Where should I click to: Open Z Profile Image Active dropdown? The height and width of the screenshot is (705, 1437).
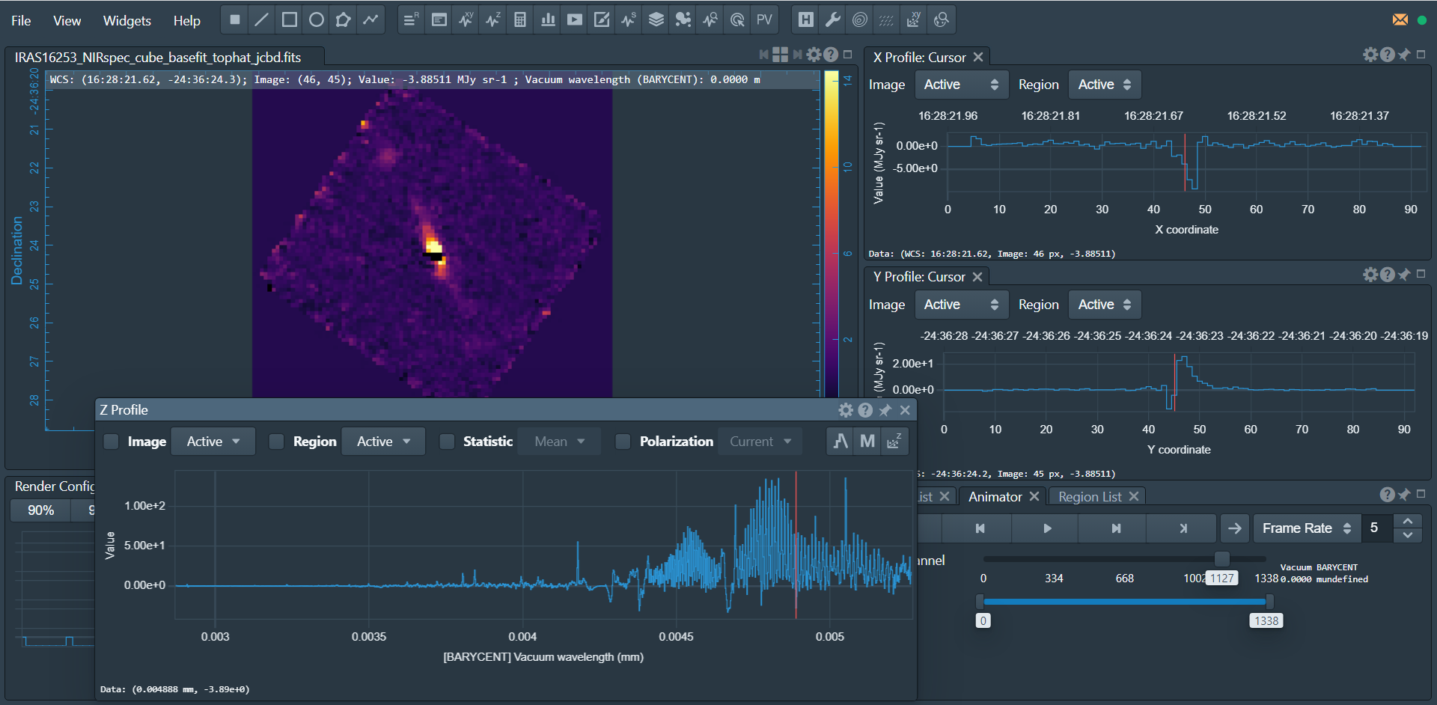[213, 442]
